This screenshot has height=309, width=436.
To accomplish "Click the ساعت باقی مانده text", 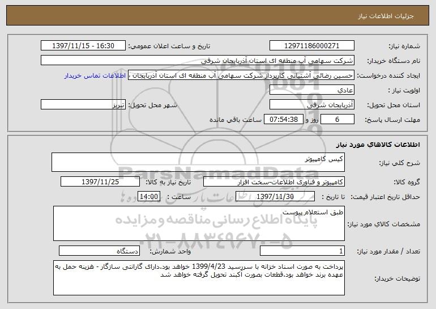I will click(235, 120).
